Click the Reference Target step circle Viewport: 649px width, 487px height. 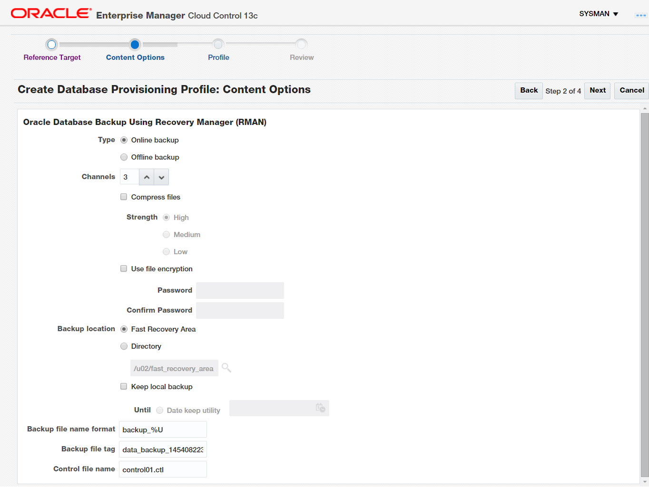click(52, 45)
